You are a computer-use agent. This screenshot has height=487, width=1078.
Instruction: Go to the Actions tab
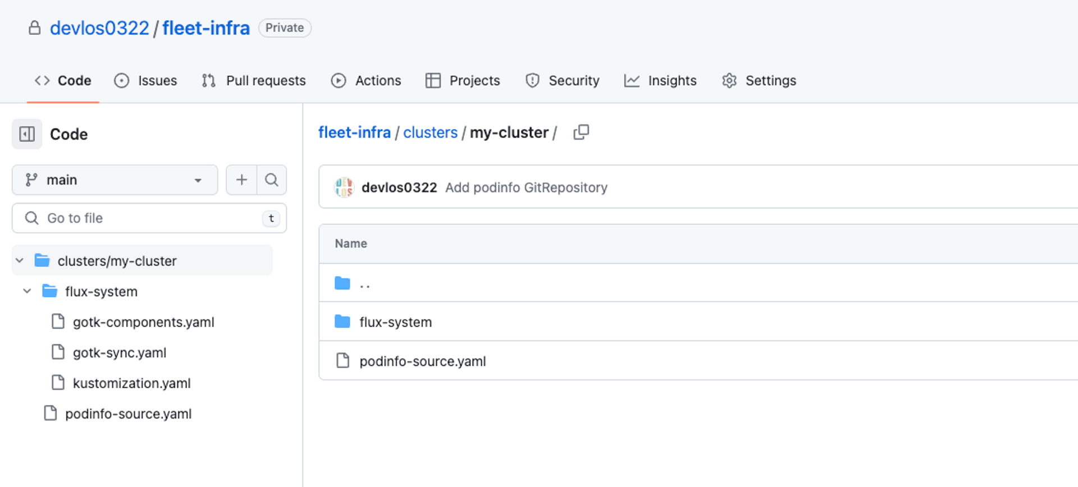pyautogui.click(x=366, y=81)
